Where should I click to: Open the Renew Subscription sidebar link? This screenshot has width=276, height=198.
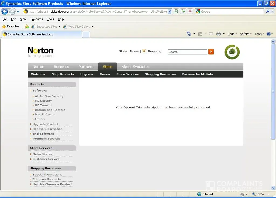click(x=47, y=129)
